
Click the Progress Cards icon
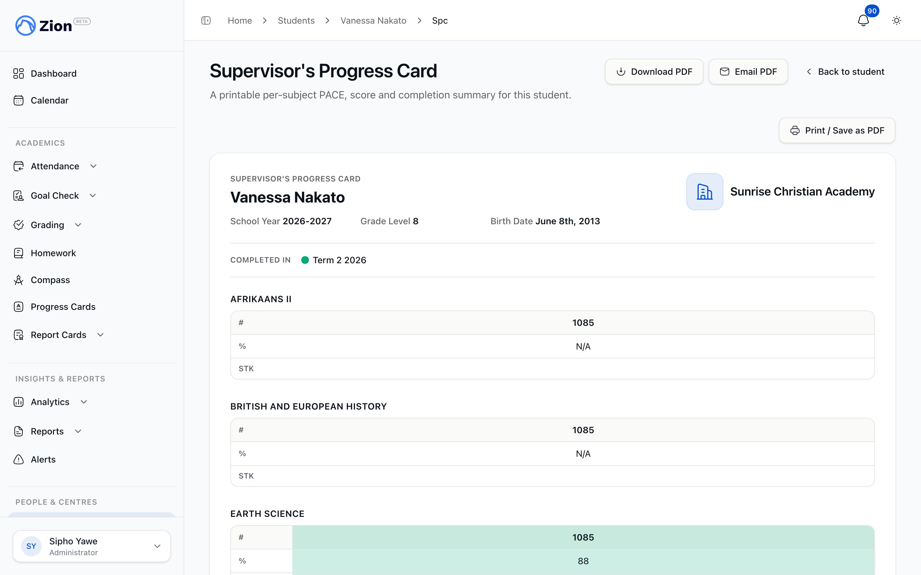tap(19, 307)
